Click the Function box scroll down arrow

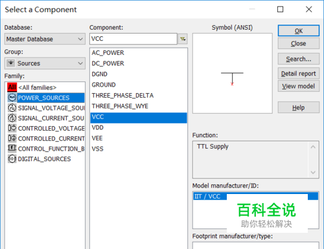pos(313,172)
